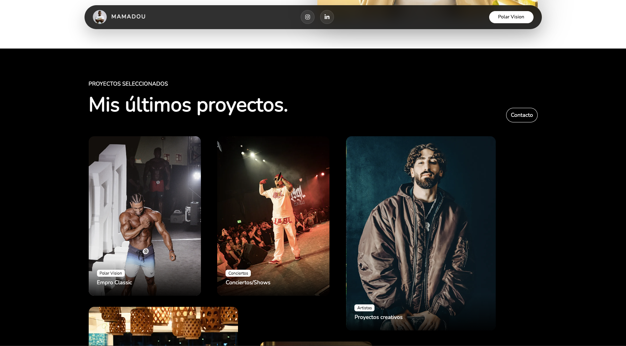Click the PROYECTOS SELECCIONADOS label
Viewport: 626px width, 346px height.
coord(128,84)
